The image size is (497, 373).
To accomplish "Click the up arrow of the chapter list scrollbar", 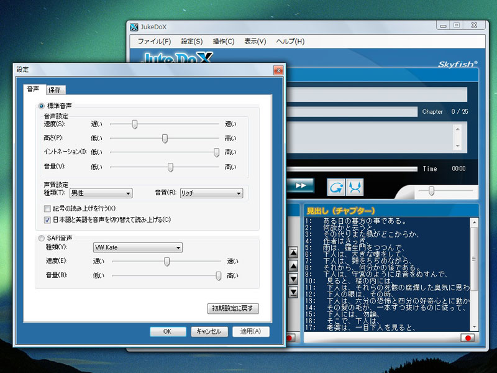I will click(474, 223).
